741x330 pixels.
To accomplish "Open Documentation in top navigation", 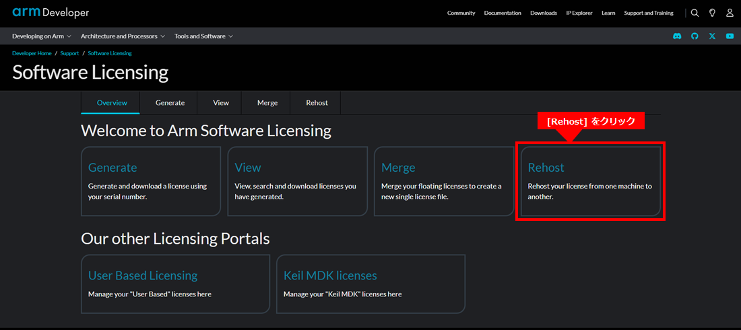I will (x=503, y=13).
